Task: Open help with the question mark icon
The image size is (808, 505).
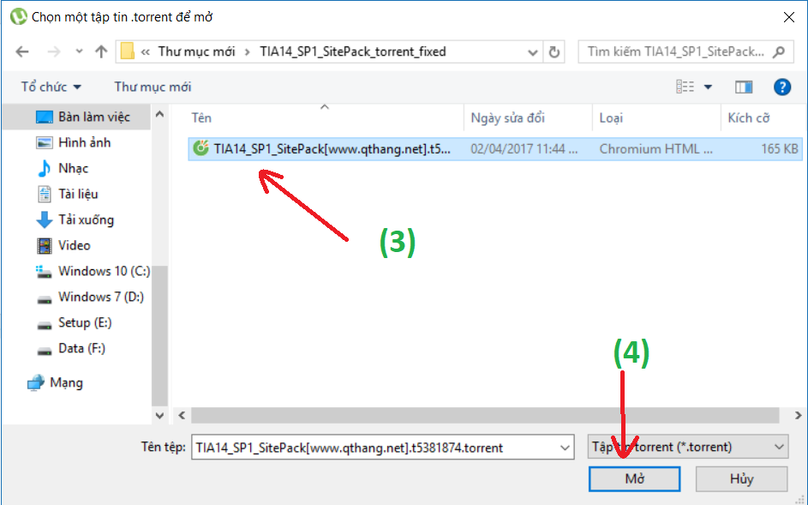Action: [781, 87]
